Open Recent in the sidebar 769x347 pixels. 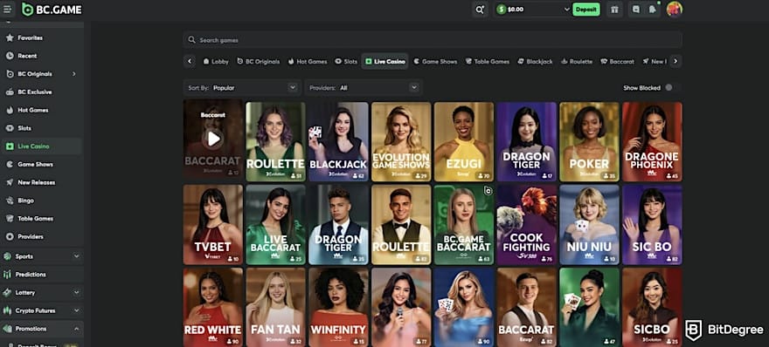pos(42,56)
